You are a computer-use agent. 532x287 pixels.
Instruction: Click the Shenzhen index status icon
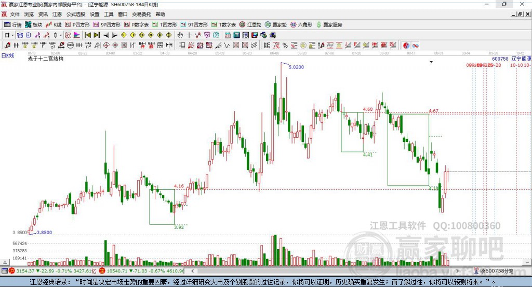(102, 271)
